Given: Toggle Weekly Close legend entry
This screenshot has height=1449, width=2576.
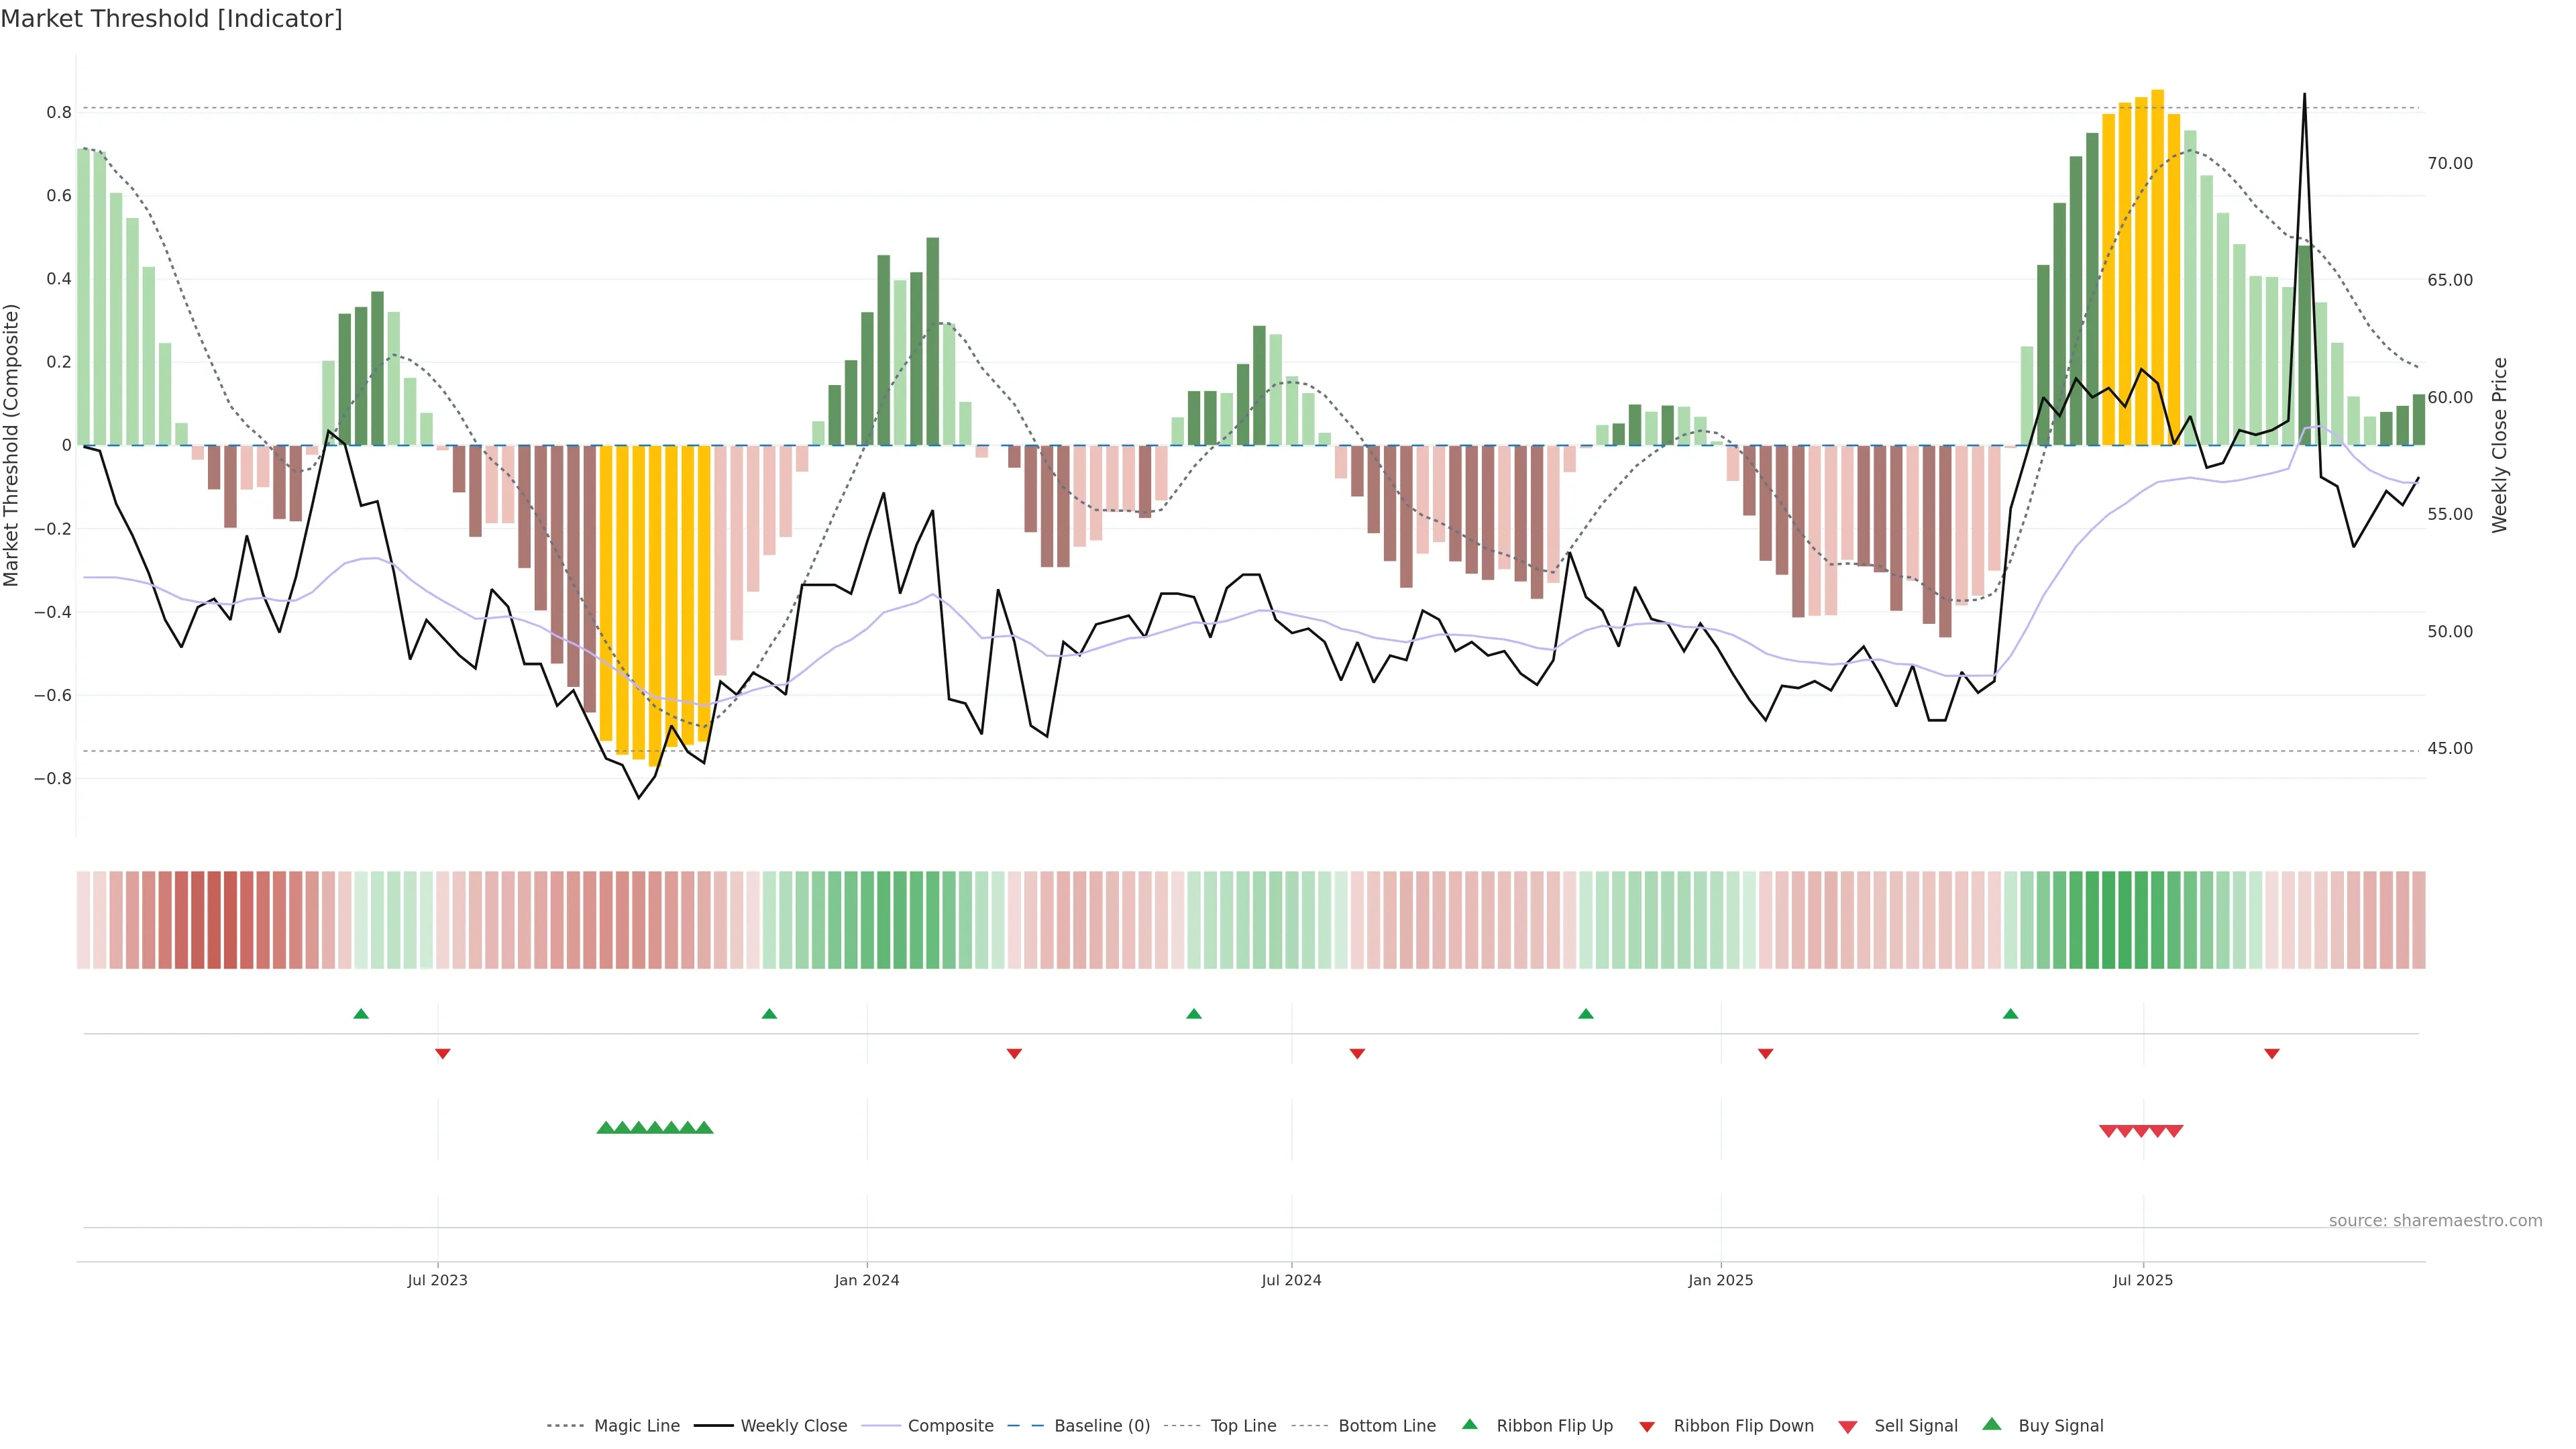Looking at the screenshot, I should tap(793, 1426).
